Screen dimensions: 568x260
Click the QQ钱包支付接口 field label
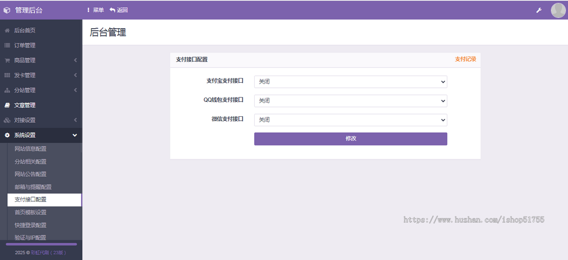223,100
